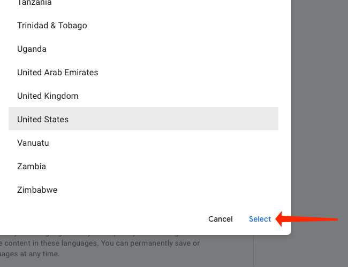
Task: Select the country between Vanuatu and Zimbabwe
Action: tap(32, 167)
